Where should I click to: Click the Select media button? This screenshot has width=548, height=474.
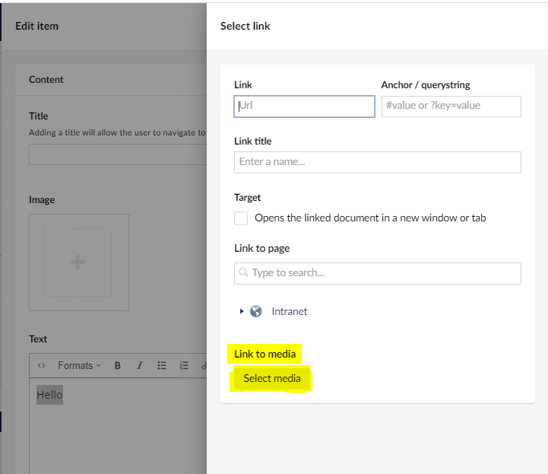272,378
